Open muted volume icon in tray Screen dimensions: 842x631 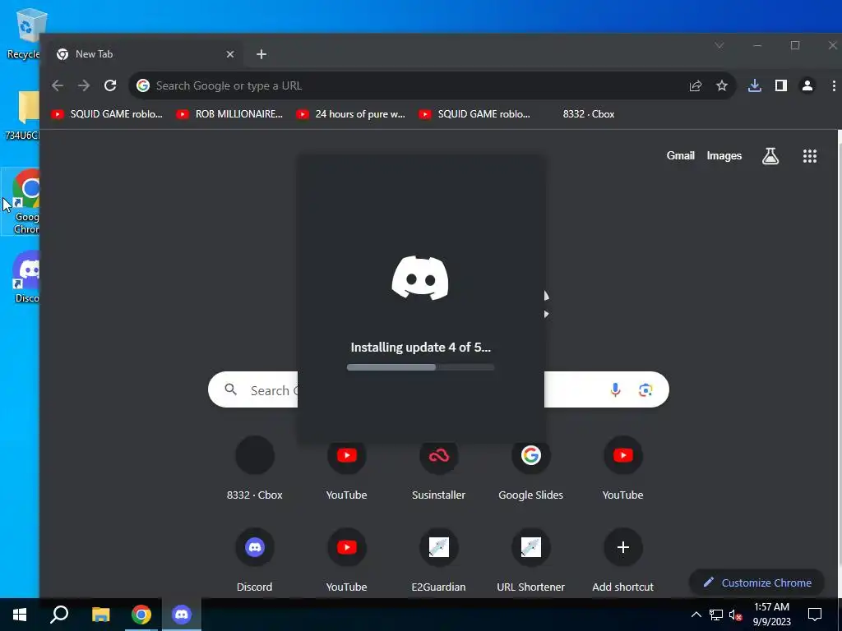coord(735,615)
